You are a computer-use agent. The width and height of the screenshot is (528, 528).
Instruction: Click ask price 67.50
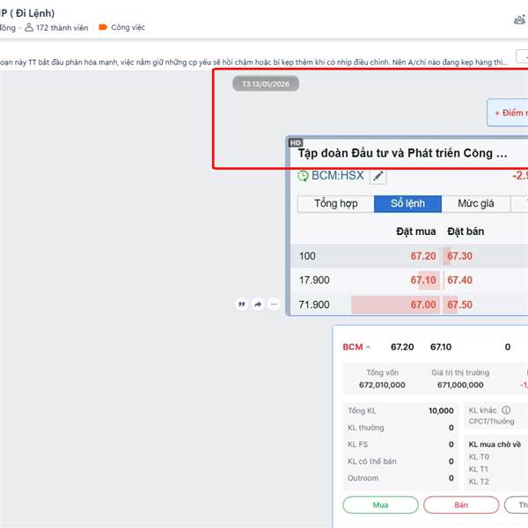pos(459,304)
